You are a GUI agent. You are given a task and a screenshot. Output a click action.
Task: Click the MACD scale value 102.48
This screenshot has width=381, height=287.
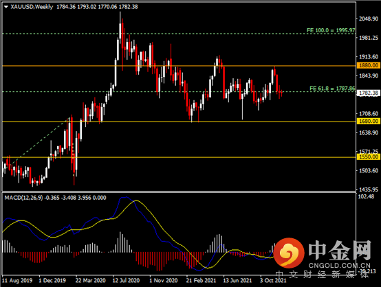pos(367,196)
